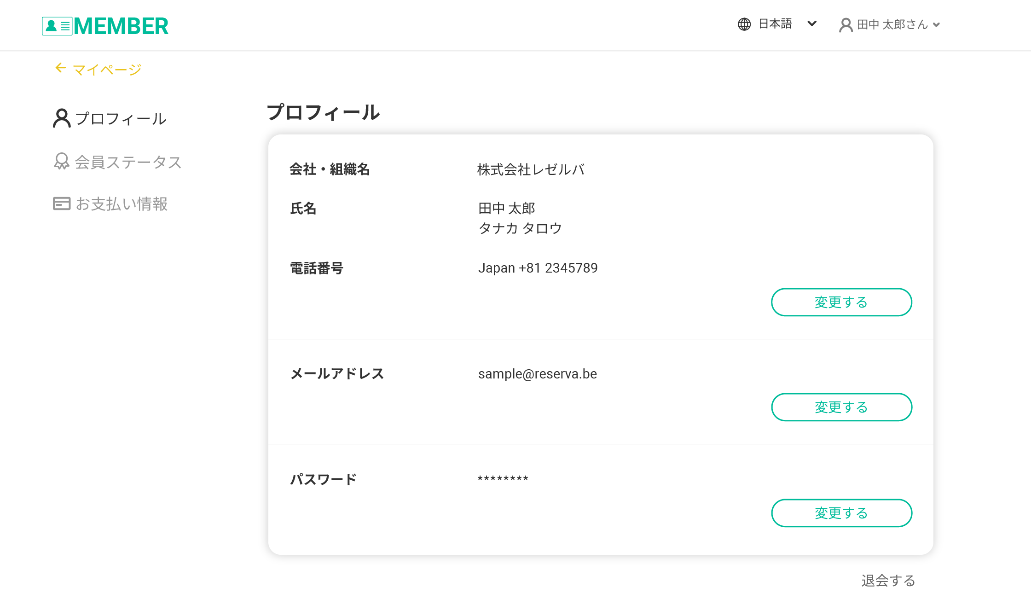Open the 日本語 language selector
This screenshot has width=1031, height=605.
775,24
